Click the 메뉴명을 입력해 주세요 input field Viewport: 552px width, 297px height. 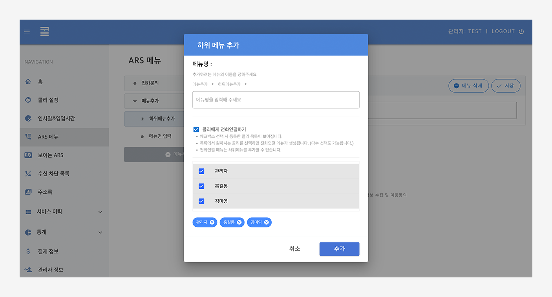coord(276,100)
